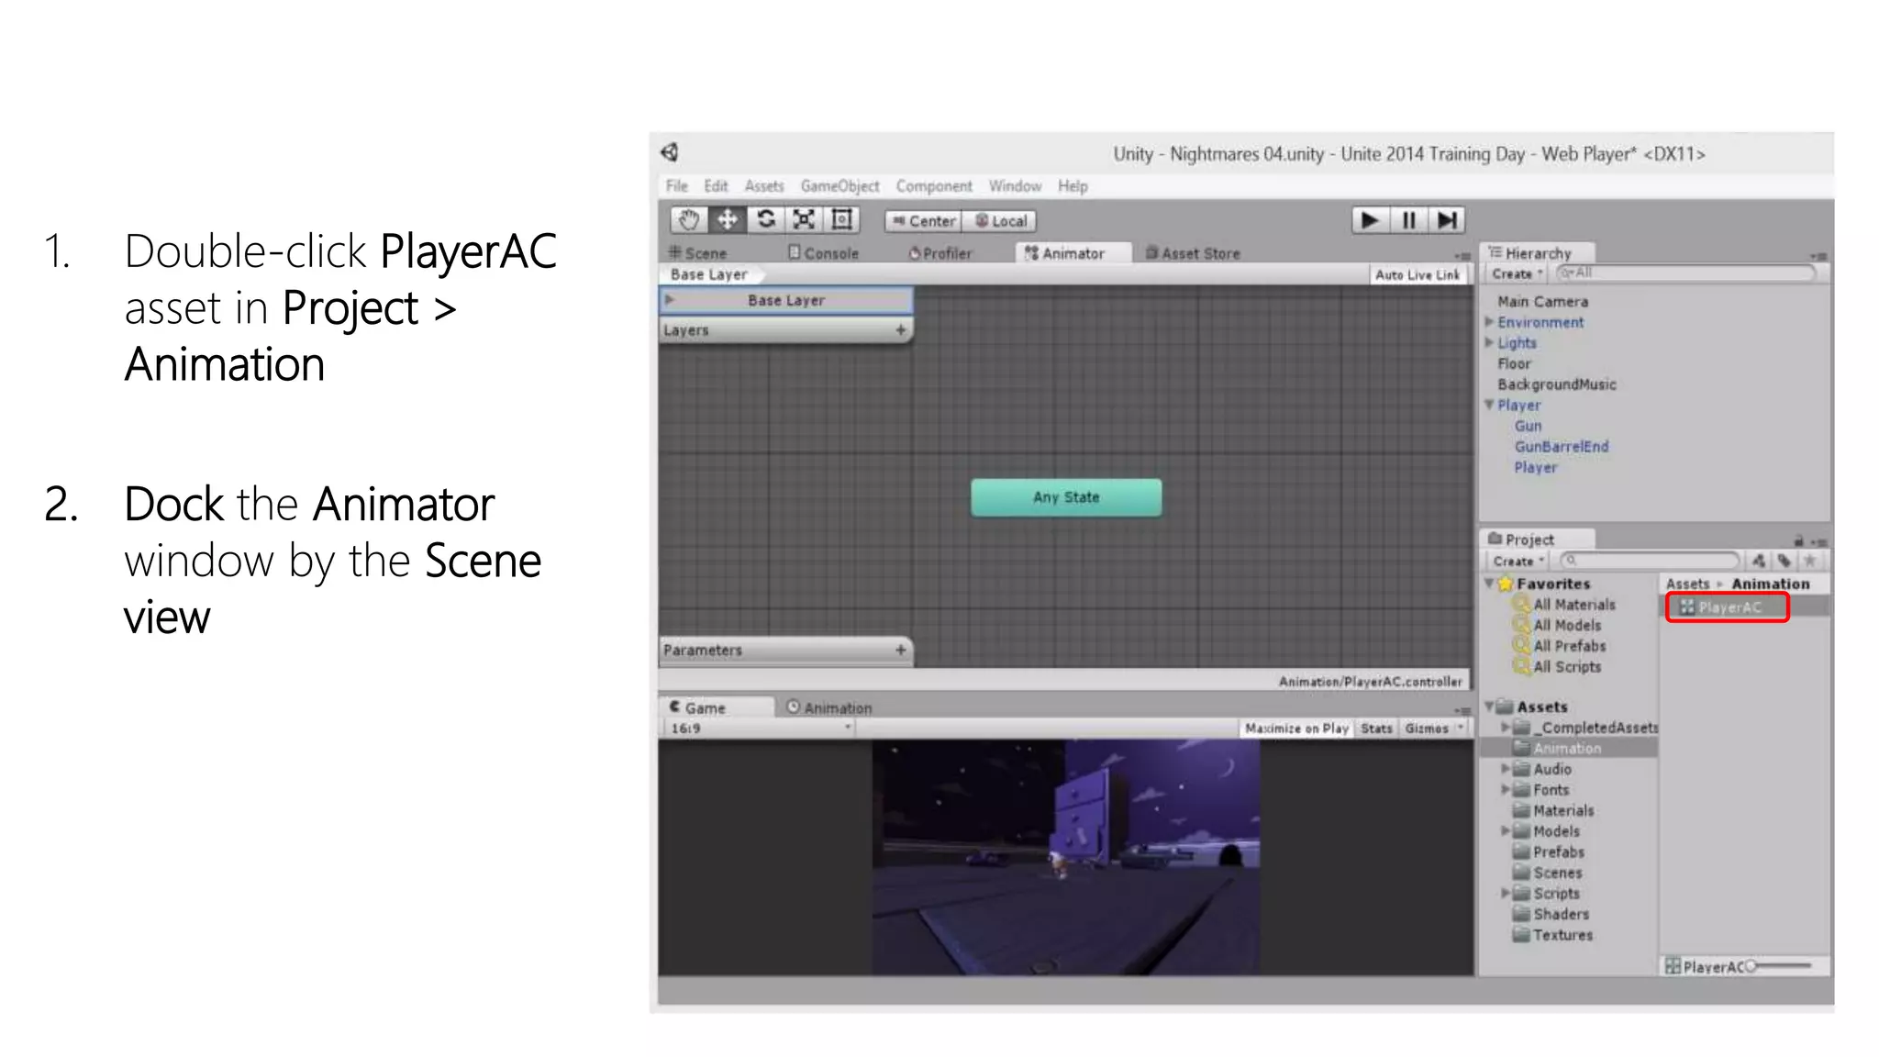Click the Unity logo in title bar
1879x1057 pixels.
(671, 152)
